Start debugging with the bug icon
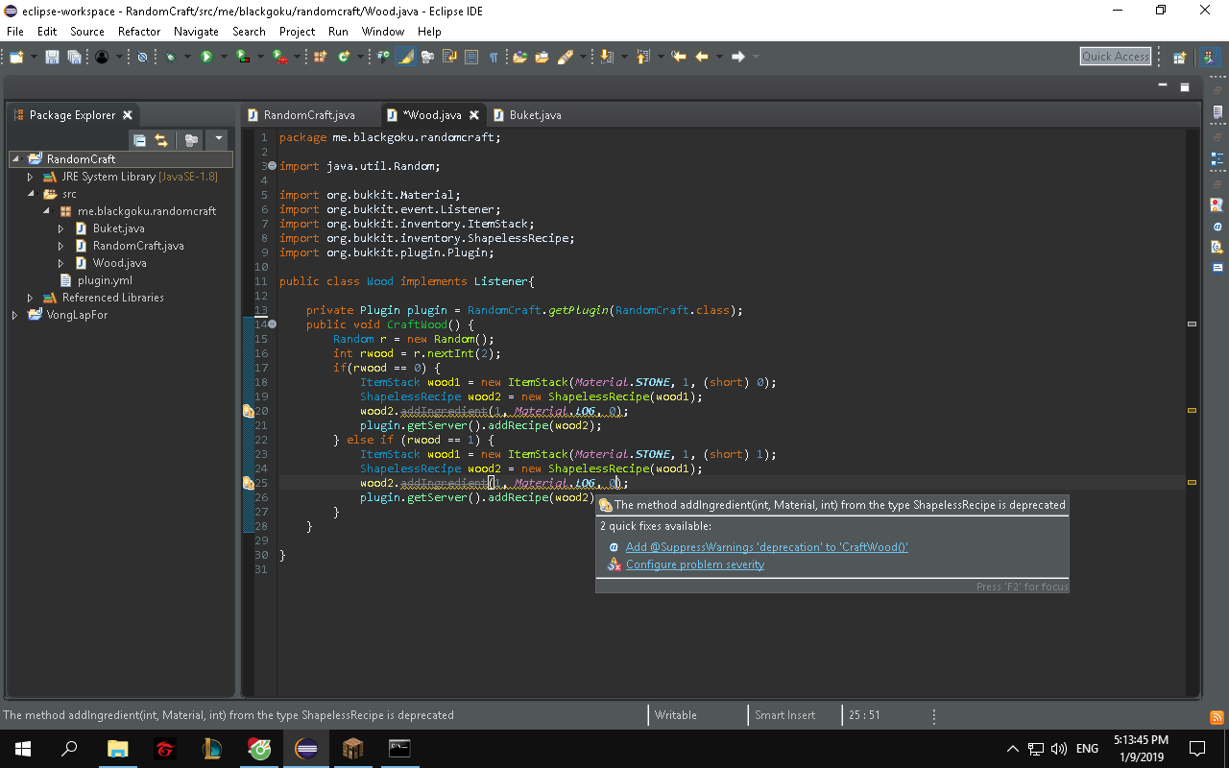Viewport: 1229px width, 768px height. (170, 58)
